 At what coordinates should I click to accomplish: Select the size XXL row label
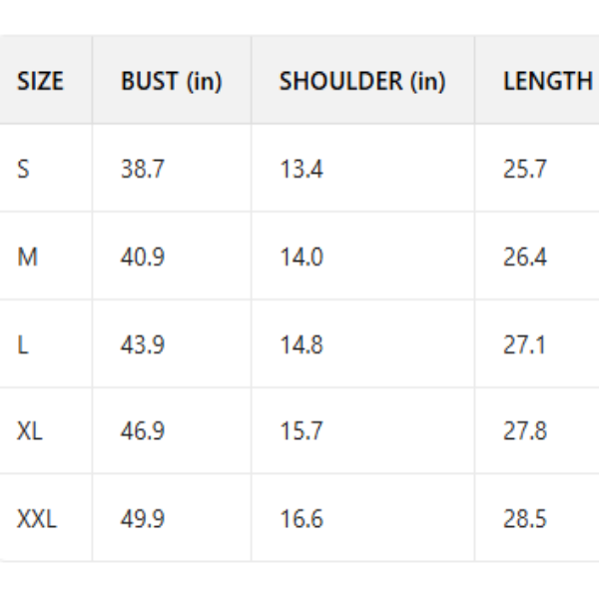(37, 519)
